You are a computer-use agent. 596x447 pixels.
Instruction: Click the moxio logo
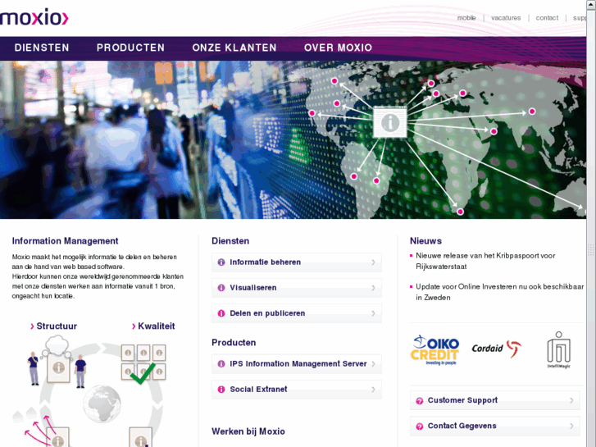click(x=34, y=17)
